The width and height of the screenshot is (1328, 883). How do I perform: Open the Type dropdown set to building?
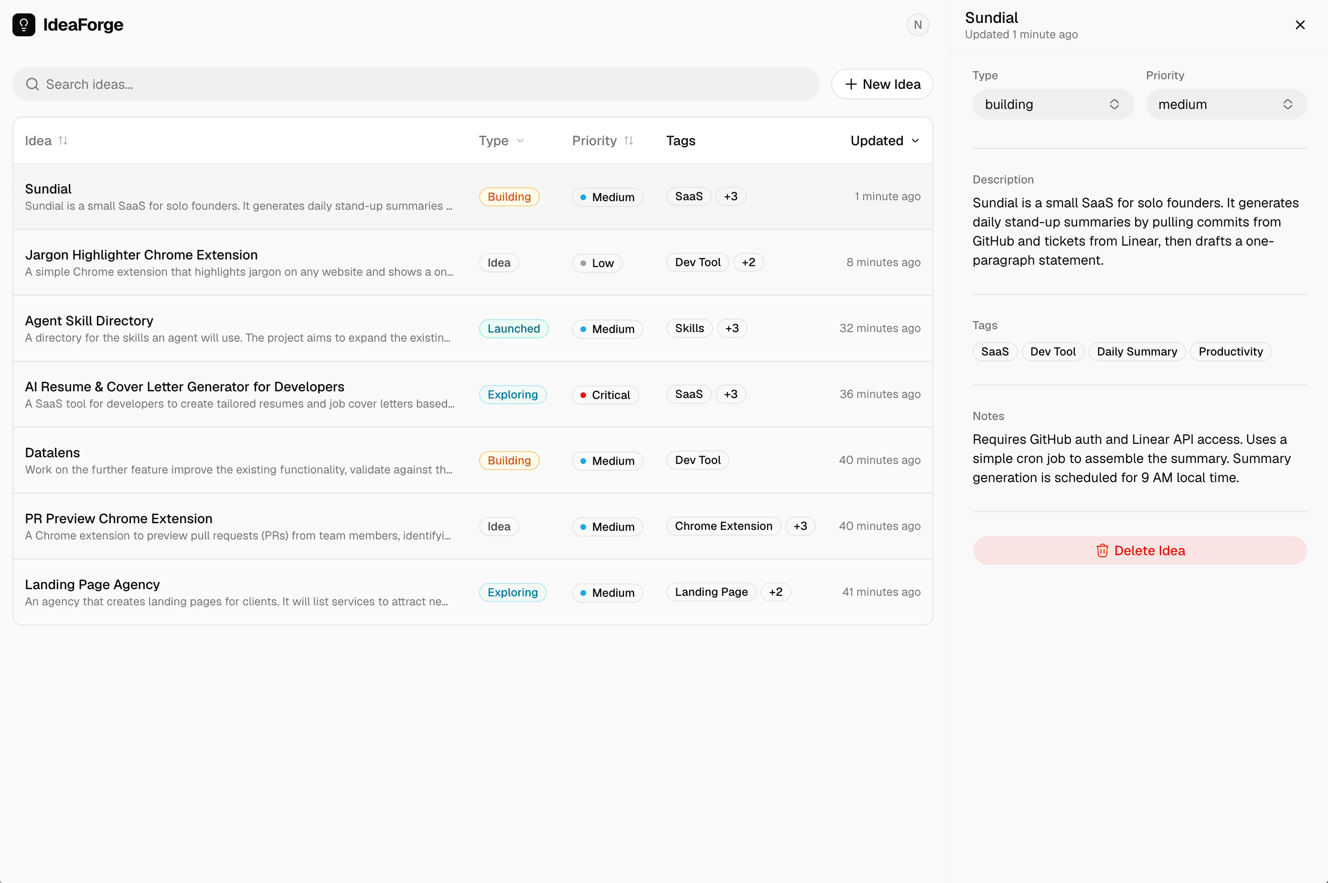pyautogui.click(x=1053, y=104)
